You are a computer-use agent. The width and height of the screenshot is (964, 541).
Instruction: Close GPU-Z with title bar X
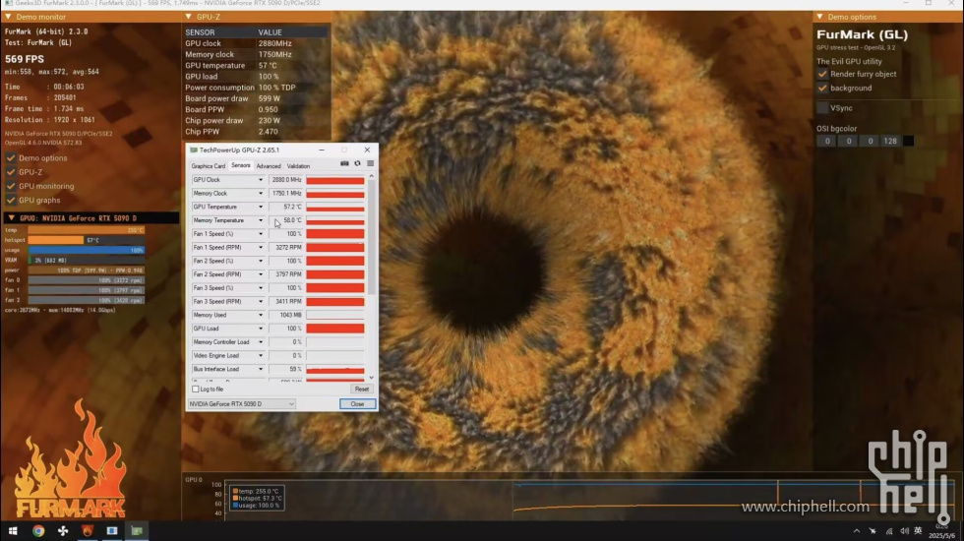click(x=367, y=150)
